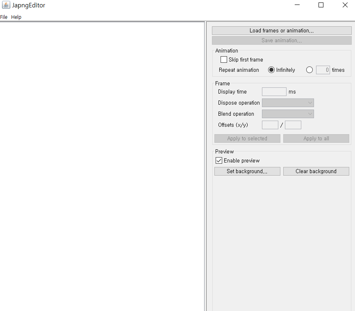Click the JapngEditor Java icon in title bar
Viewport: 355px width, 311px height.
tap(6, 5)
